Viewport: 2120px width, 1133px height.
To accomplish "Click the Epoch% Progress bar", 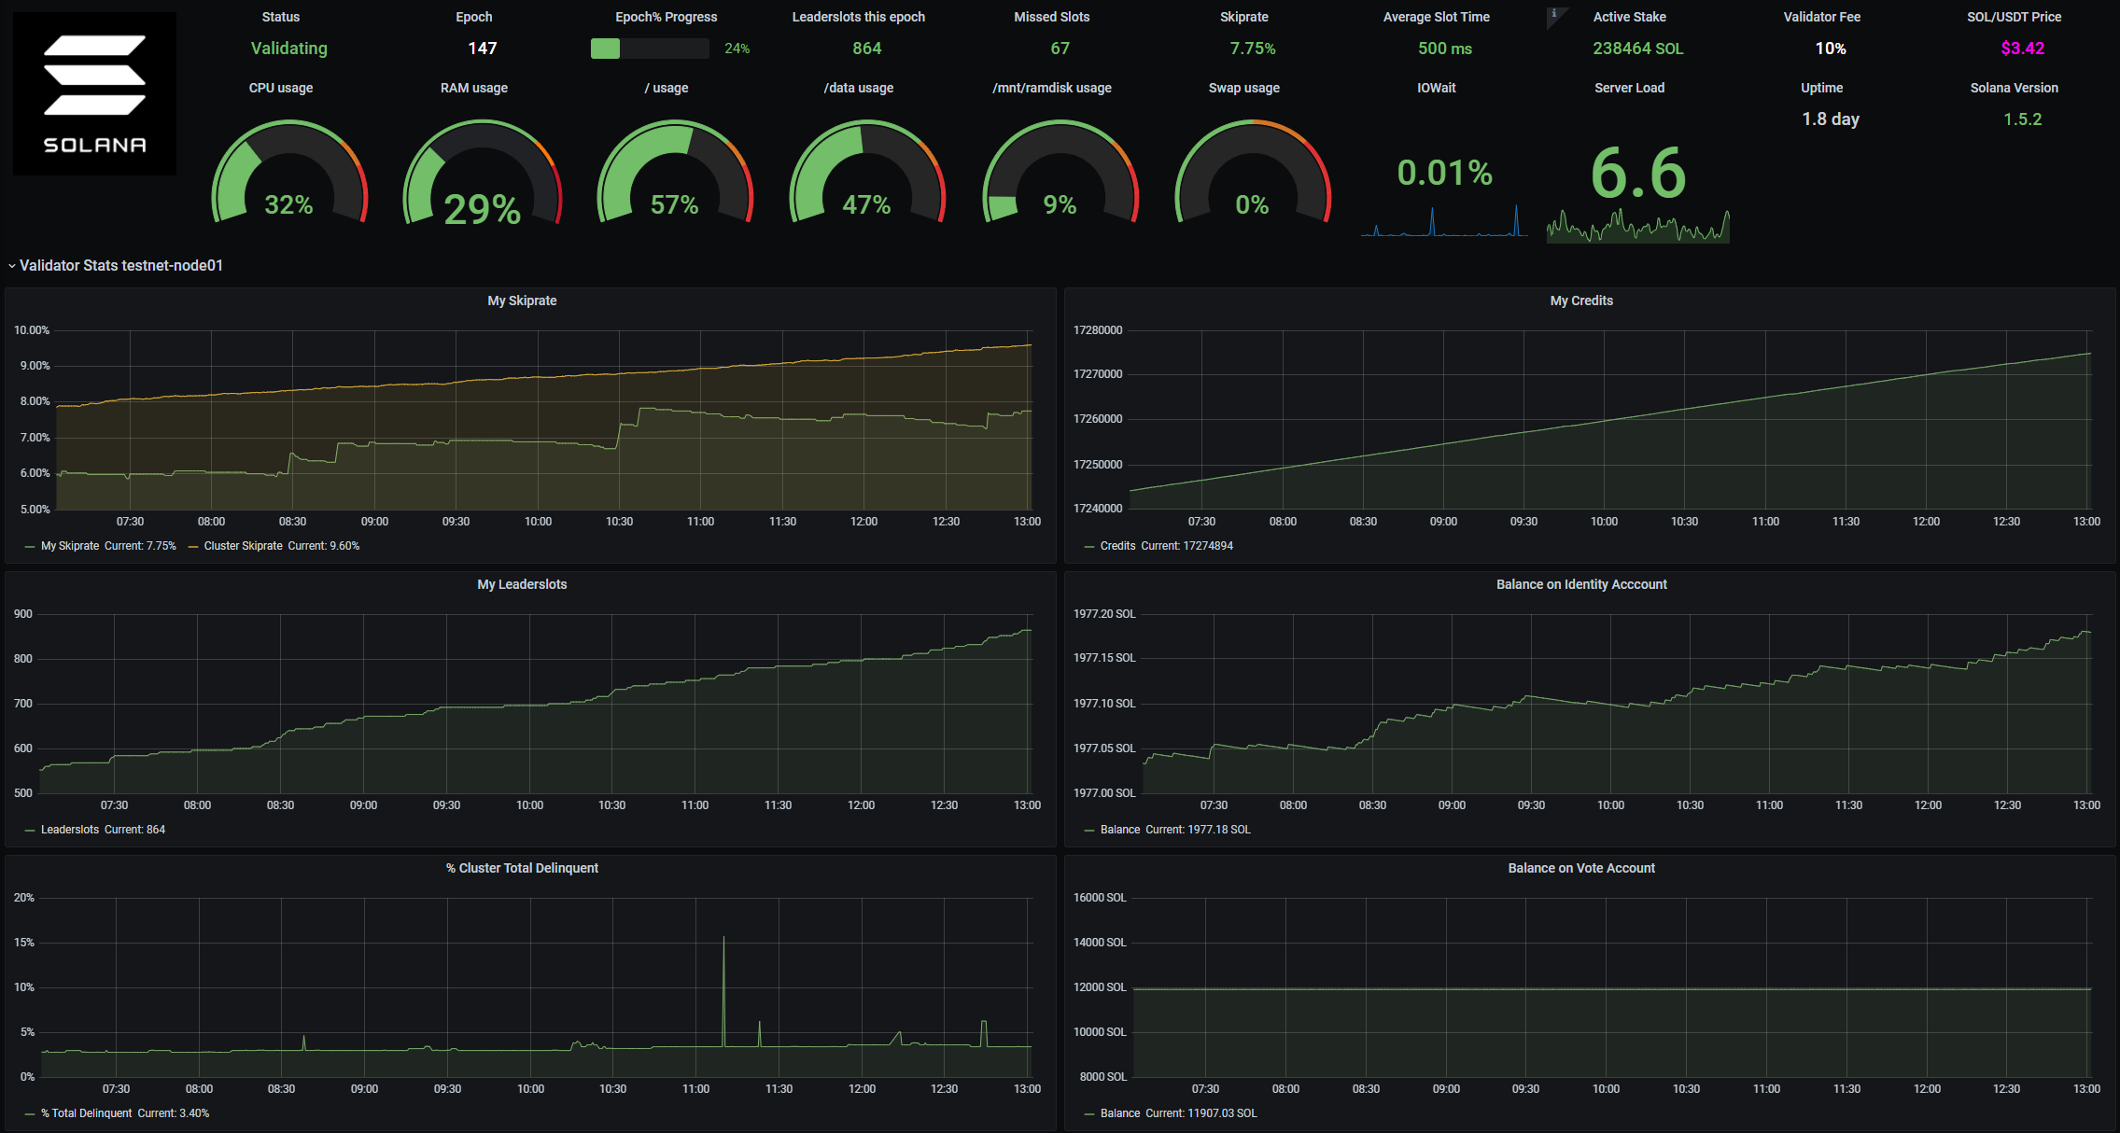I will click(649, 49).
